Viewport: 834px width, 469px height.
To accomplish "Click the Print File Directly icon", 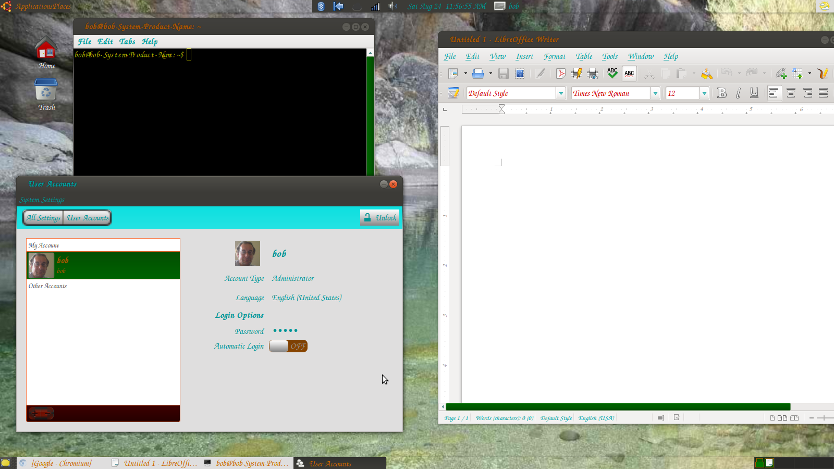I will (x=577, y=73).
